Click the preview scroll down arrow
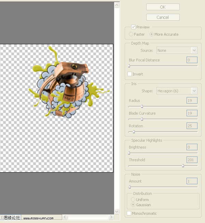Image resolution: width=205 pixels, height=223 pixels. point(117,211)
